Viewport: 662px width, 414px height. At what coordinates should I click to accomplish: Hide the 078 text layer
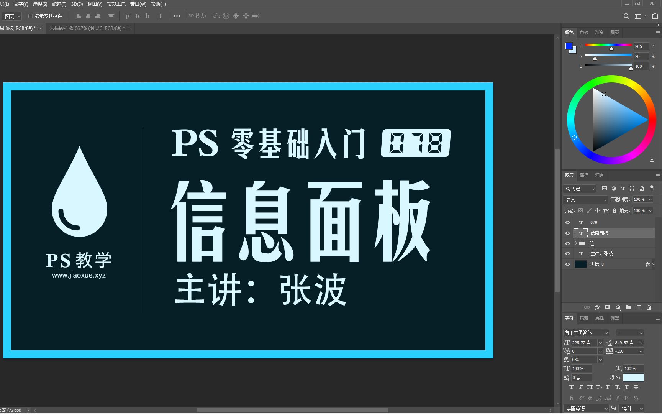click(x=568, y=222)
